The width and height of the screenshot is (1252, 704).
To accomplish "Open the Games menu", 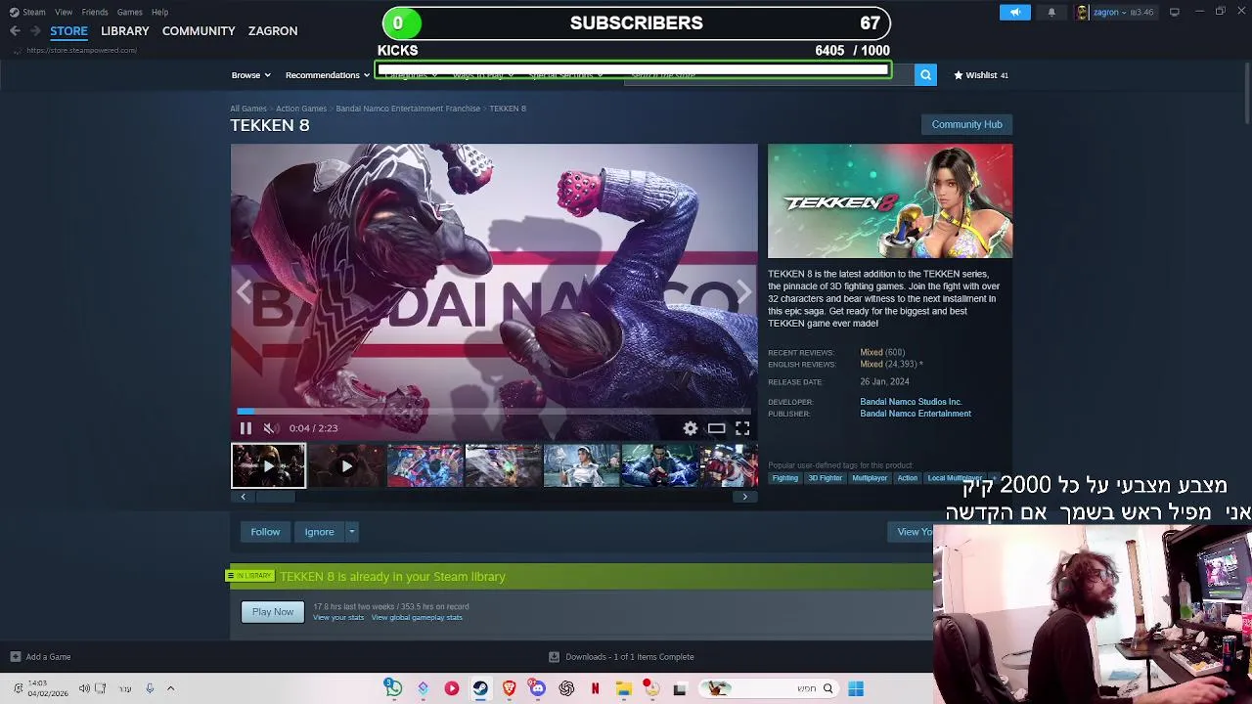I will 129,12.
